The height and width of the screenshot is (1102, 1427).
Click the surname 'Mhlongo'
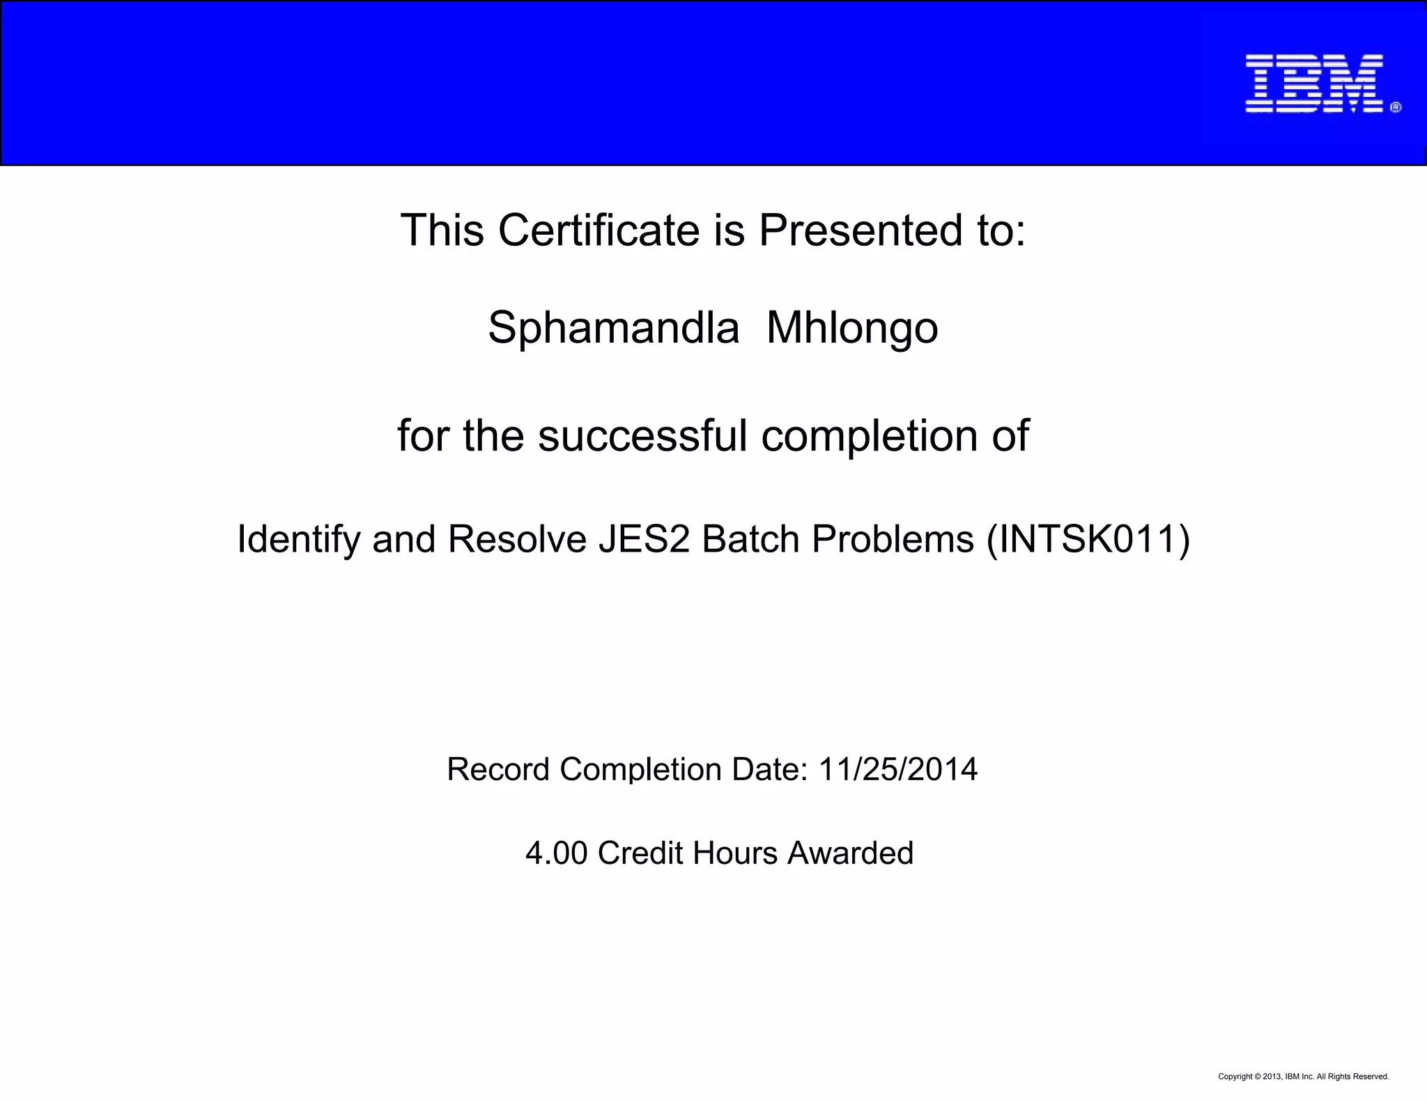pos(852,327)
